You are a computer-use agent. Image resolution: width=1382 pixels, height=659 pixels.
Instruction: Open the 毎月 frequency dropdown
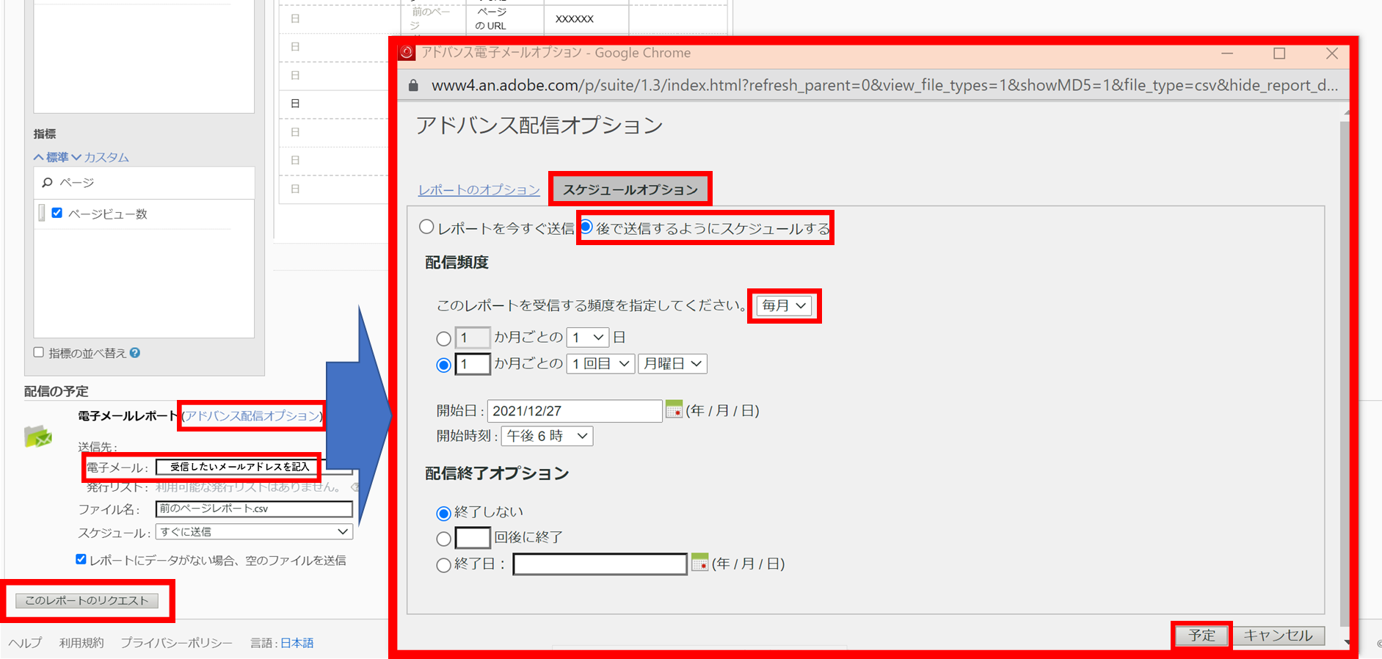click(784, 305)
